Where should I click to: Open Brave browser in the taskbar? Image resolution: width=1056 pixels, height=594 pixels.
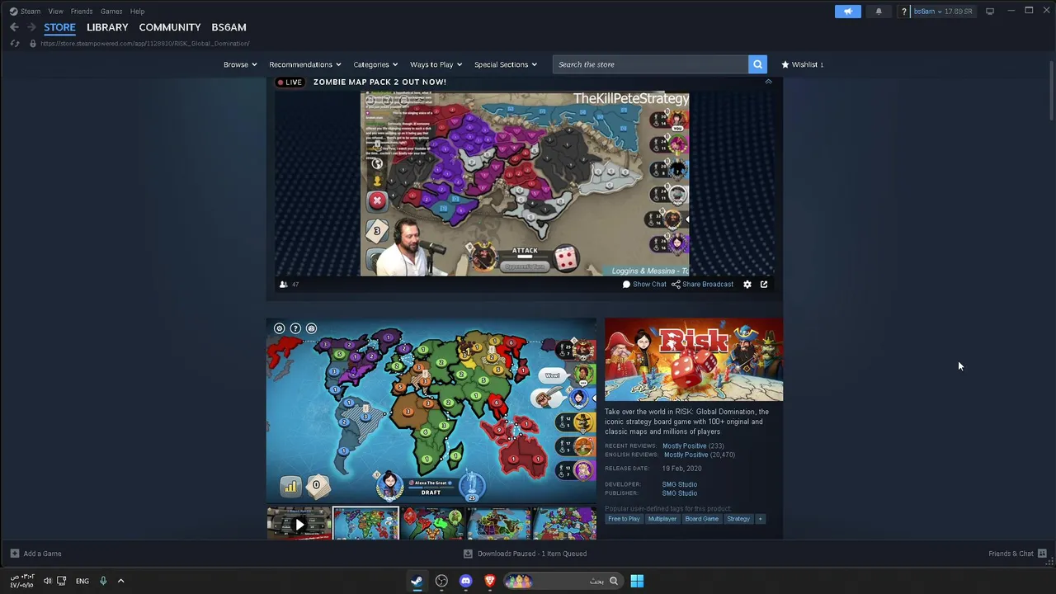tap(490, 581)
